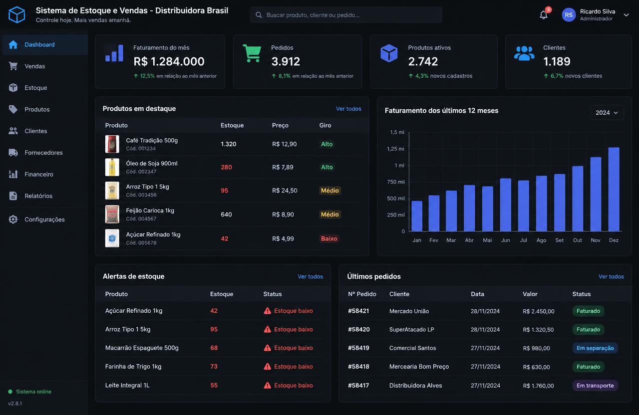Screen dimensions: 639x415
Task: Click Médio badge on Feijão Carioca row
Action: pos(330,214)
